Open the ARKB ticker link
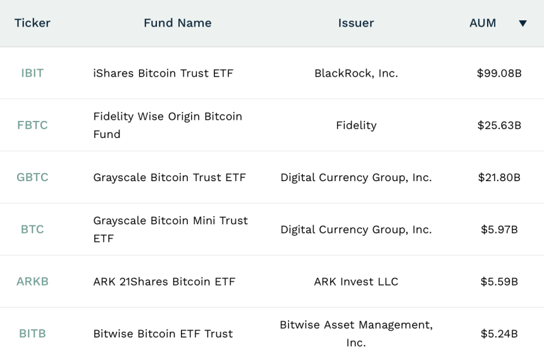Viewport: 544px width, 359px height. [x=32, y=282]
